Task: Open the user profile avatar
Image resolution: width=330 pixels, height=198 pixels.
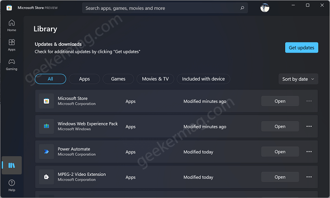Action: (265, 8)
